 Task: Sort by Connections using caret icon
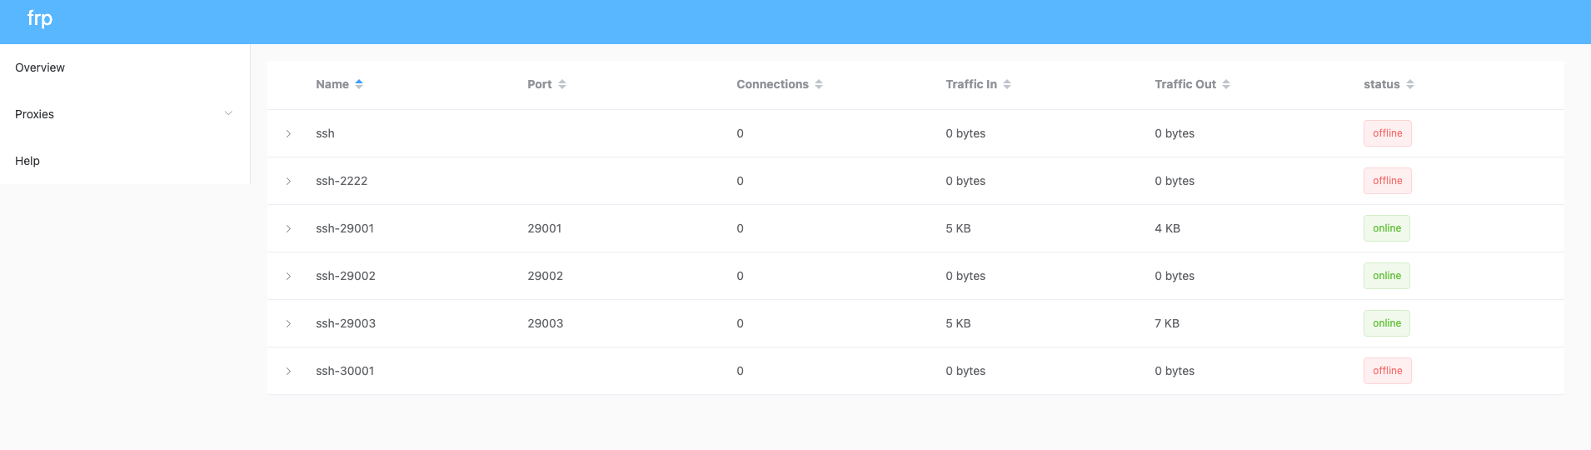pos(819,84)
